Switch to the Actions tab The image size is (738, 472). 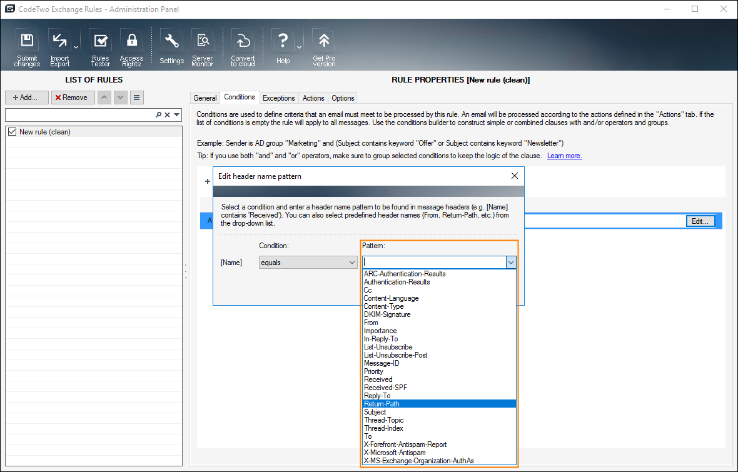click(x=313, y=98)
